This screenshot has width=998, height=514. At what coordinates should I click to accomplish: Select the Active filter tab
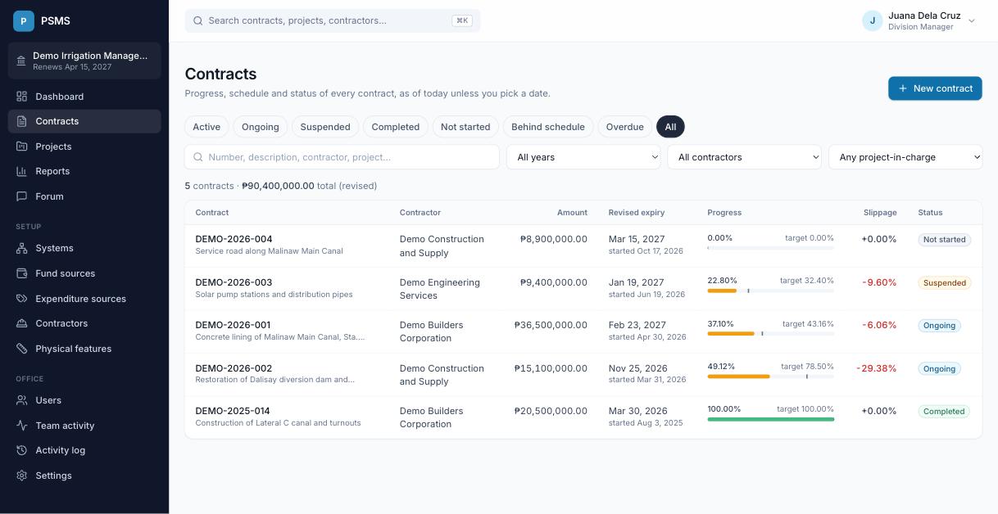pyautogui.click(x=206, y=127)
